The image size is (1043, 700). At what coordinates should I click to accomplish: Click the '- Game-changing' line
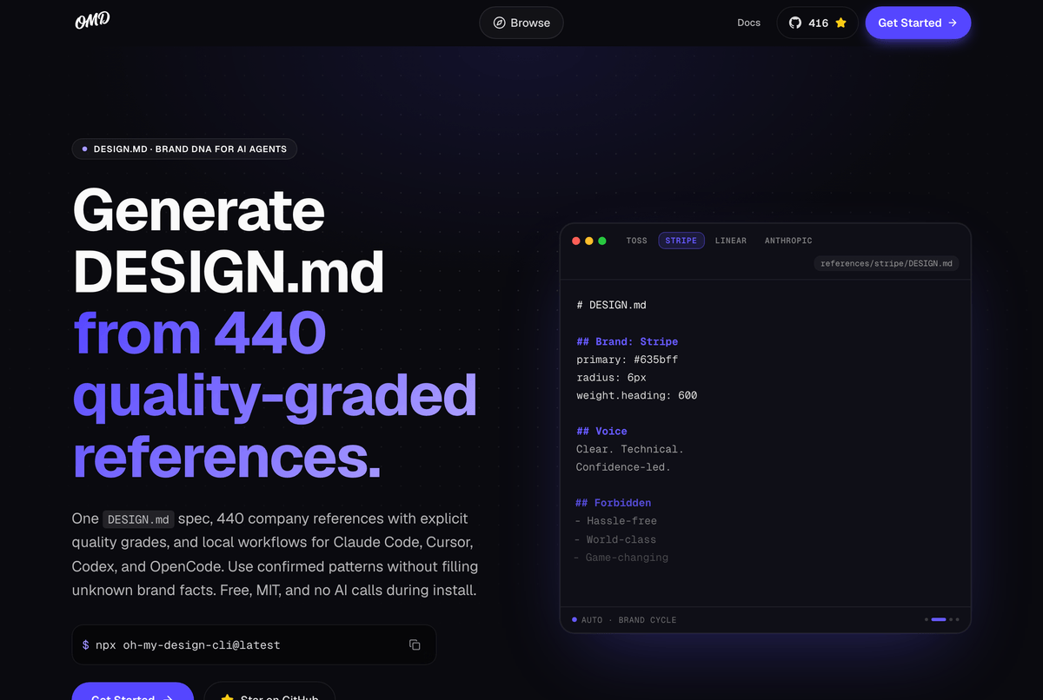coord(621,558)
